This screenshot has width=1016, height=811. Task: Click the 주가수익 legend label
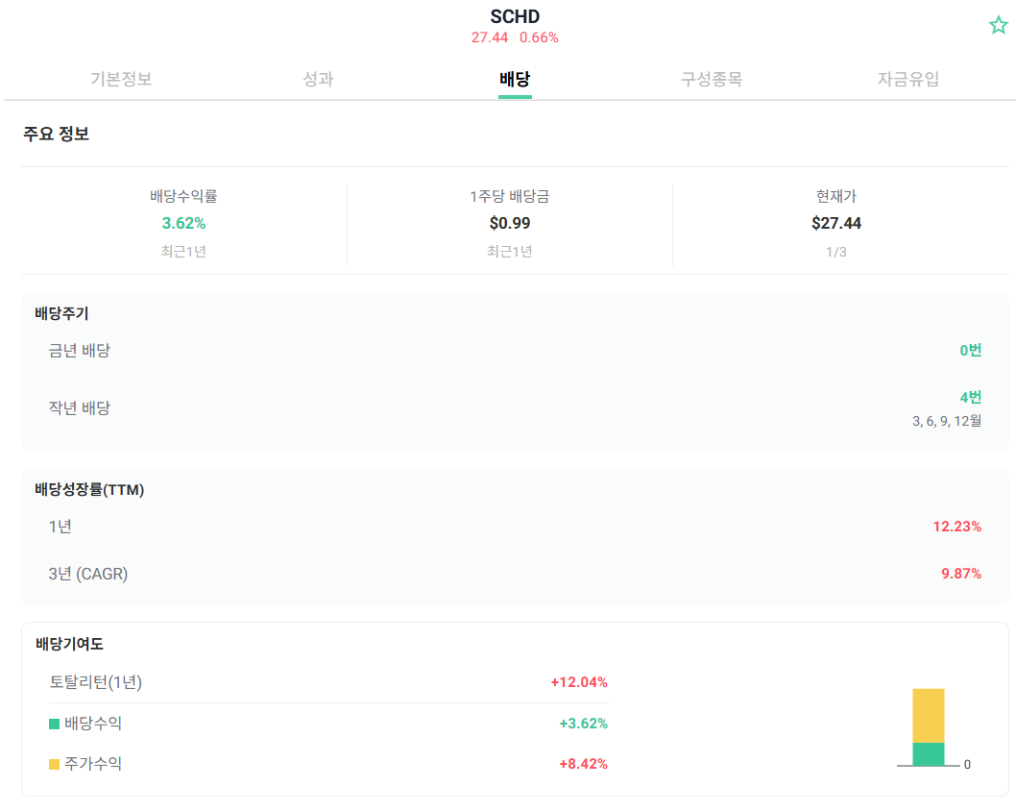tap(93, 764)
